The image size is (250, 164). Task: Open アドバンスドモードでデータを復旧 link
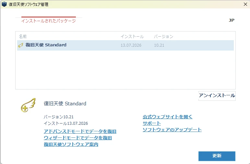click(80, 131)
